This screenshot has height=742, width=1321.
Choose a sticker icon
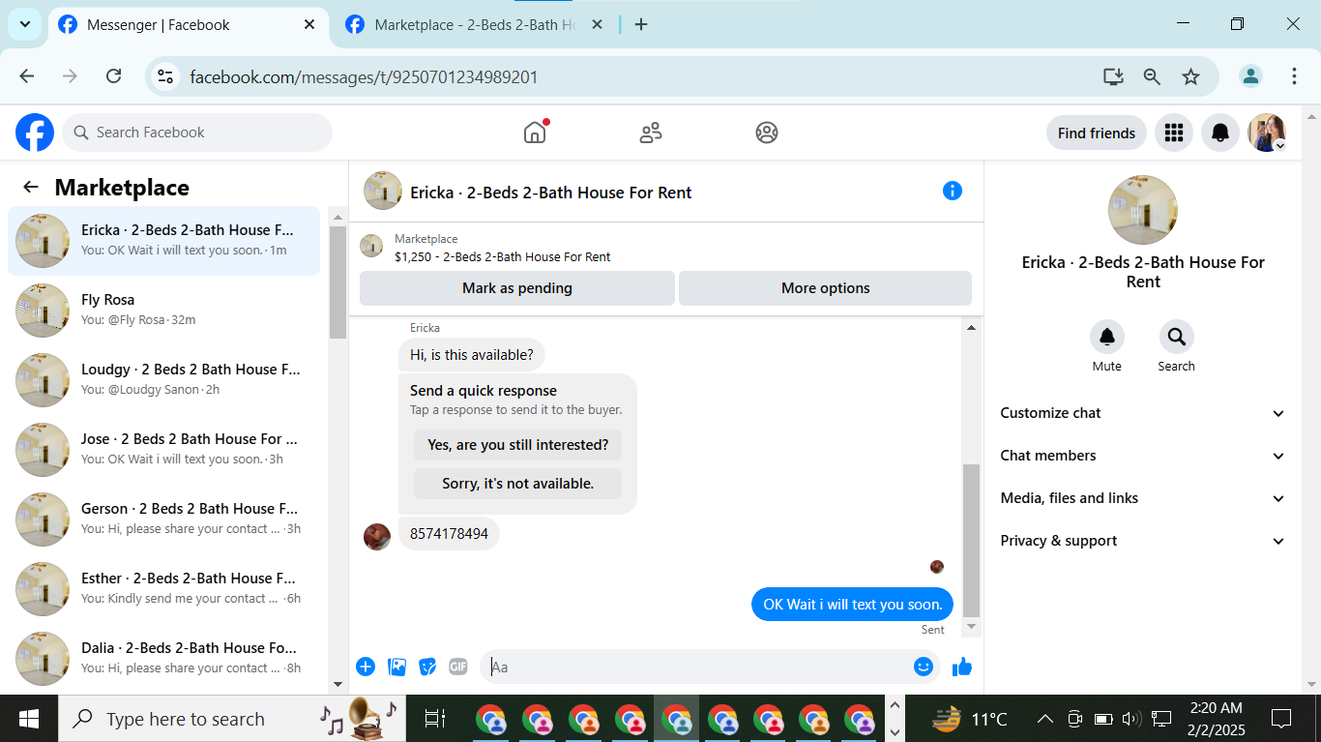pyautogui.click(x=427, y=667)
